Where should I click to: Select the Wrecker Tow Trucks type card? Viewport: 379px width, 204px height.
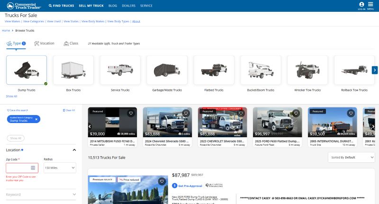(307, 70)
